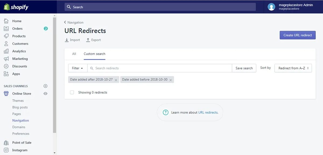Click the SALES CHANNELS heading

pyautogui.click(x=16, y=86)
